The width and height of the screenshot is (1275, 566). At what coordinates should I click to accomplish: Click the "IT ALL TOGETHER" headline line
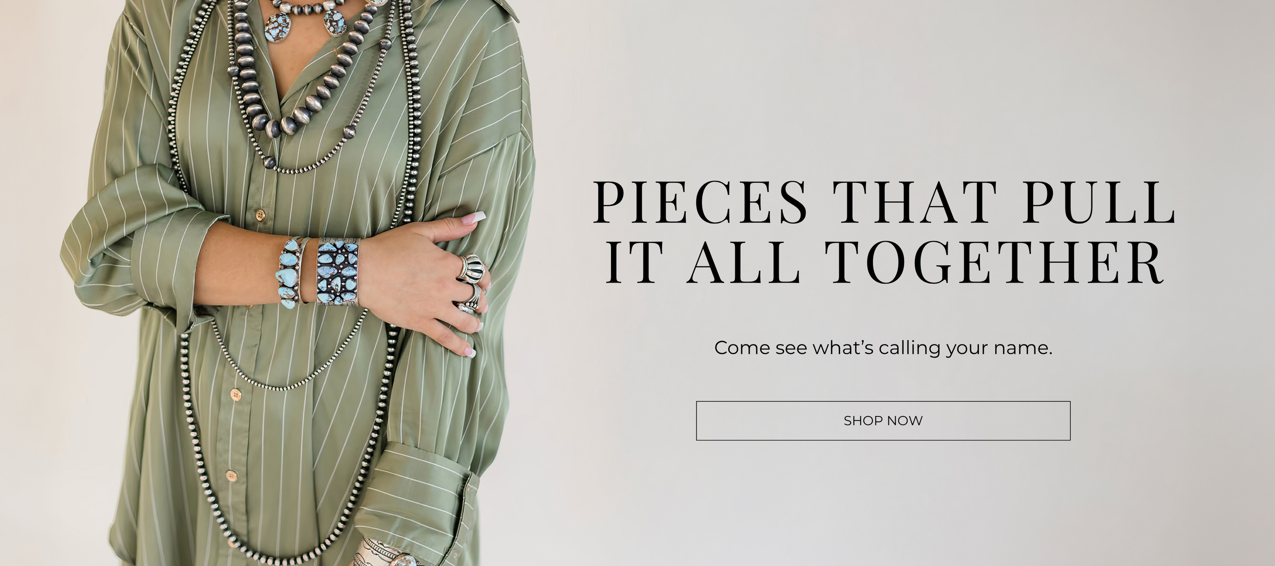(884, 263)
